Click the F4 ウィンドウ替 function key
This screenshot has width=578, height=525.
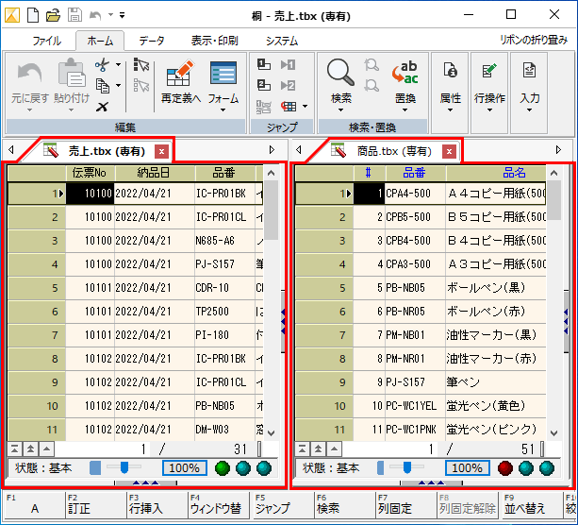click(219, 504)
